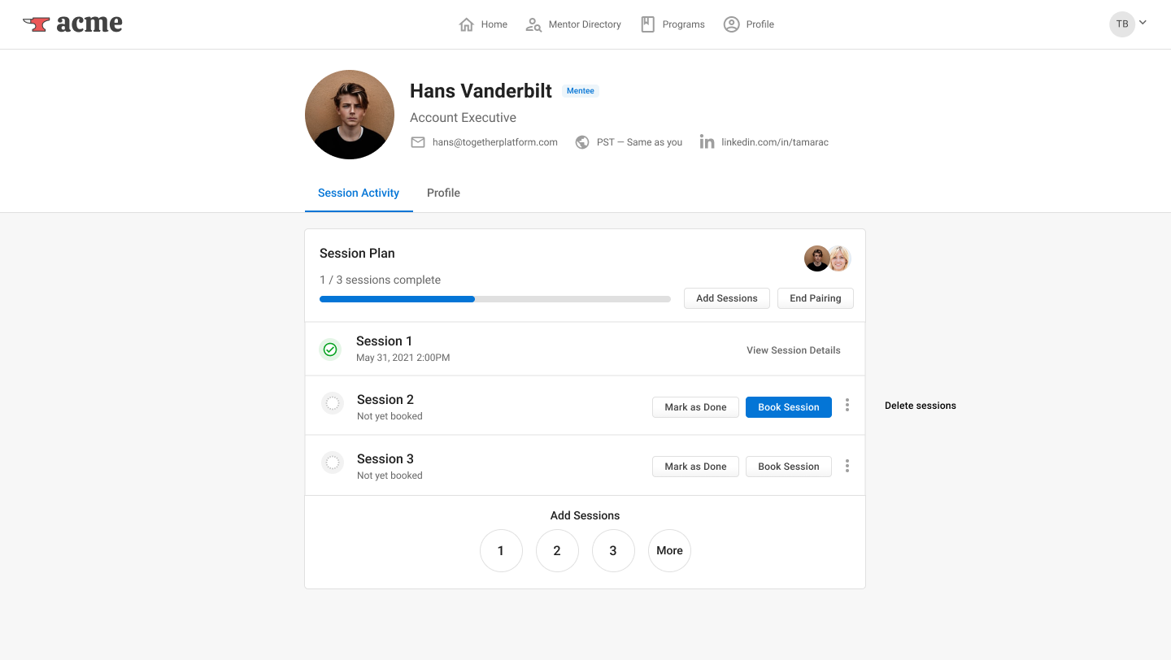The width and height of the screenshot is (1171, 660).
Task: Select the Programs bookmark icon
Action: click(647, 24)
